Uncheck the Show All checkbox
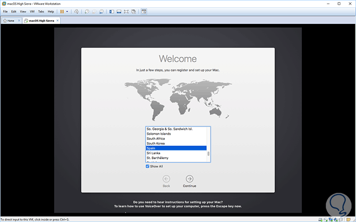The height and width of the screenshot is (222, 356). 148,166
